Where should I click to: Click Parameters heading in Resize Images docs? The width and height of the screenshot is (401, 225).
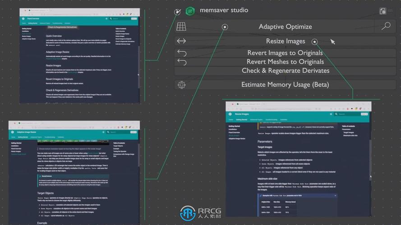(265, 142)
